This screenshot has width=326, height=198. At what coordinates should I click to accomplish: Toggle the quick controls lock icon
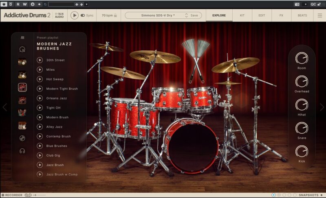pos(319,4)
